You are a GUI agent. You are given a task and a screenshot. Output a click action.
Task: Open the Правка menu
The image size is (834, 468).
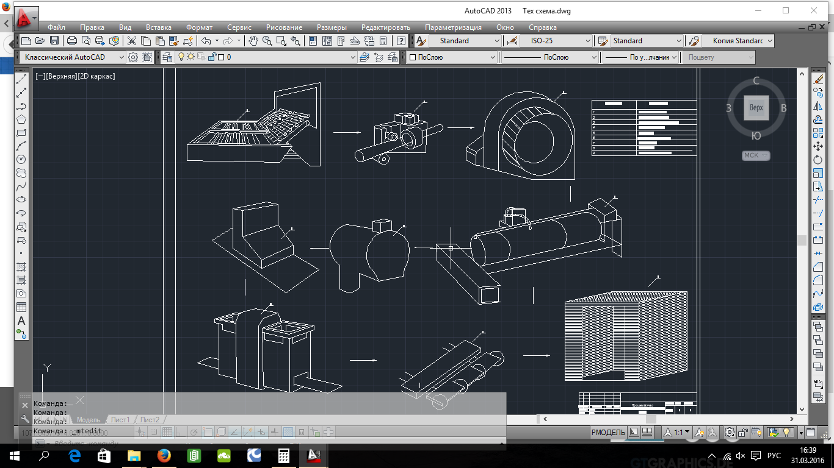[92, 27]
